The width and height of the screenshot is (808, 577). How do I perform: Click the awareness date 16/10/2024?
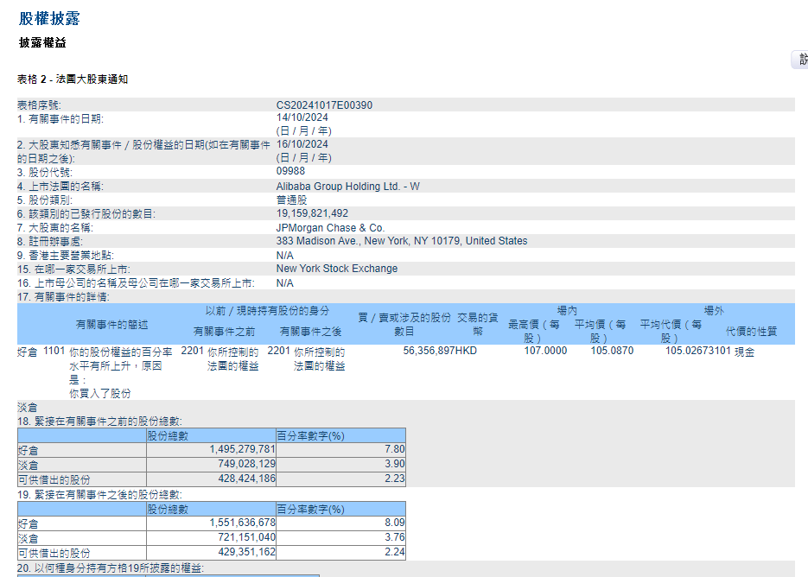(x=302, y=144)
